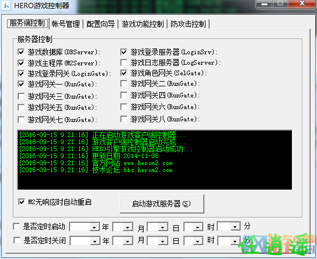Viewport: 317px width, 259px height.
Task: Open hour dropdown in 定时关闭 row
Action: 197,242
